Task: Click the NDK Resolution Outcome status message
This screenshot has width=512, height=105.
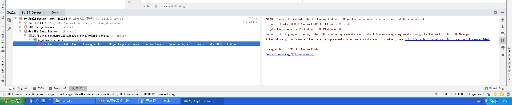Action: 93,94
